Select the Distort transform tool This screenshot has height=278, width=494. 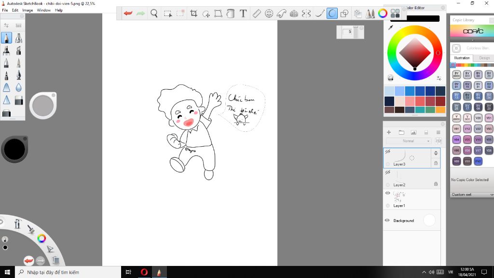pos(218,13)
